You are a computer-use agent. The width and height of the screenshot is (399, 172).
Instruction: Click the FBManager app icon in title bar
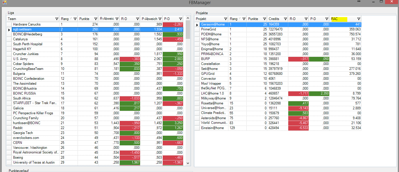[x=4, y=2]
